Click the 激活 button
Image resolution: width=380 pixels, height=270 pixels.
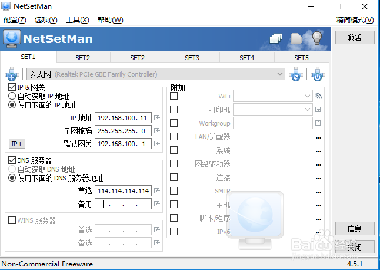[355, 38]
